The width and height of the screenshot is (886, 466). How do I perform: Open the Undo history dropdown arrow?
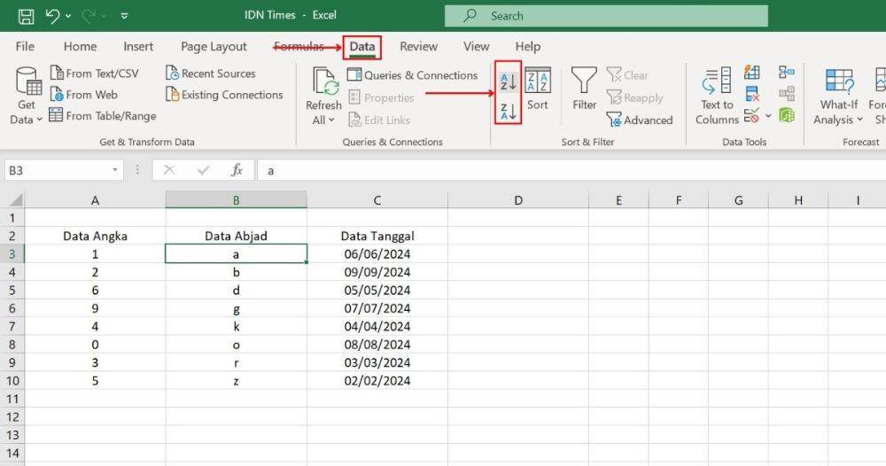68,16
